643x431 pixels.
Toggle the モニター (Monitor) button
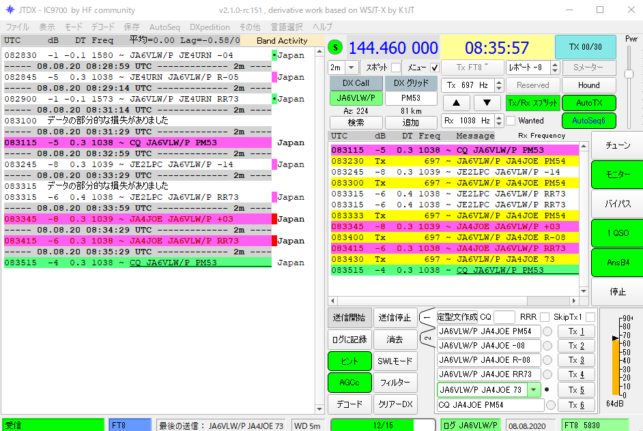(617, 175)
